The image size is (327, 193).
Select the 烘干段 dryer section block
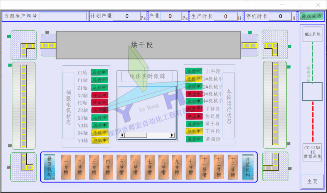click(x=148, y=45)
